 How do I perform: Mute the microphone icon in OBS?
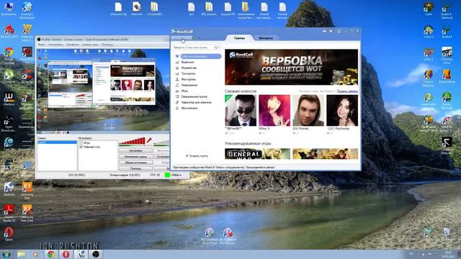click(149, 141)
